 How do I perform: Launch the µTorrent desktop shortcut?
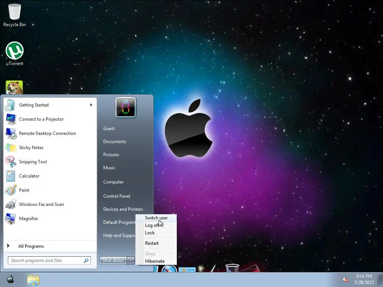tap(15, 54)
